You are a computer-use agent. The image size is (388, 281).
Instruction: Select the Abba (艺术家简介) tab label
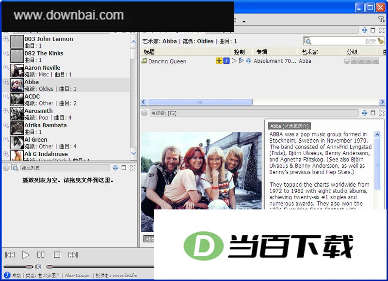tap(289, 126)
